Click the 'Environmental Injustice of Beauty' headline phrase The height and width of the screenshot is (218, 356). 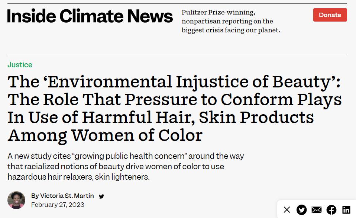point(174,82)
